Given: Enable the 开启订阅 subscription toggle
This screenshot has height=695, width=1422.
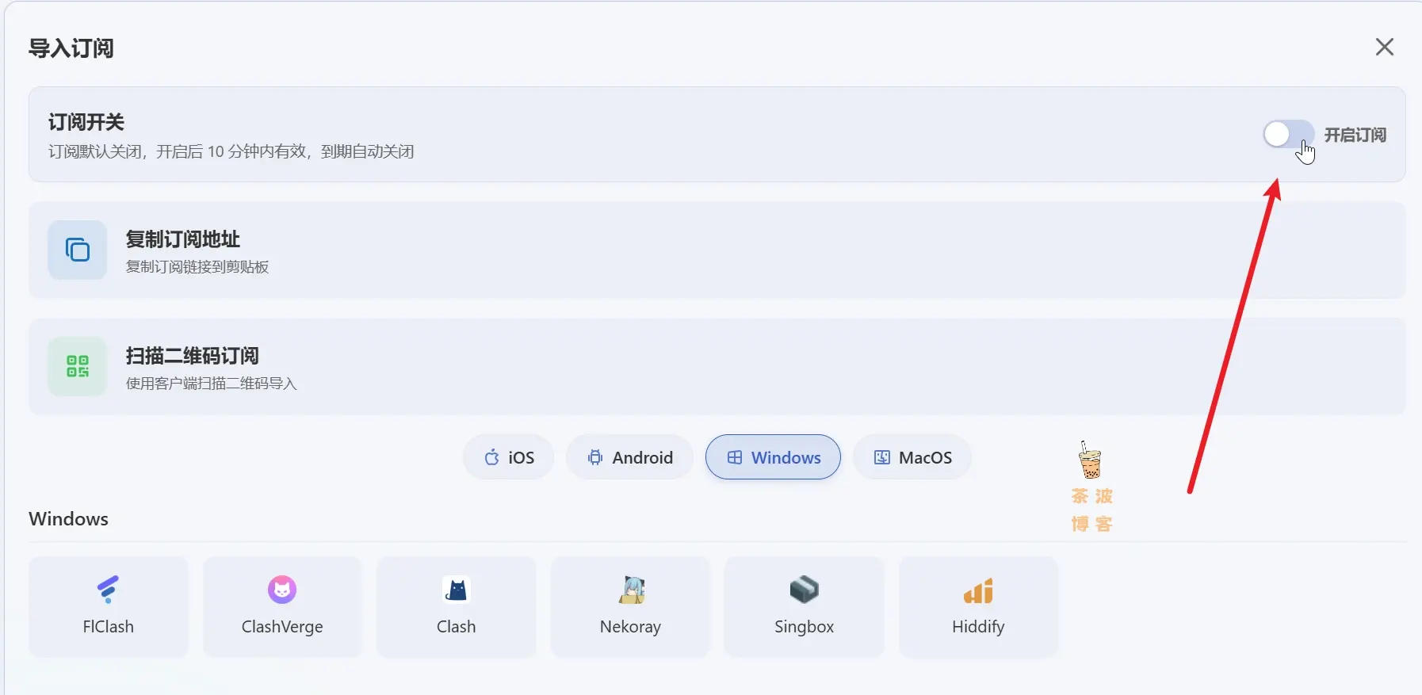Looking at the screenshot, I should [x=1288, y=135].
